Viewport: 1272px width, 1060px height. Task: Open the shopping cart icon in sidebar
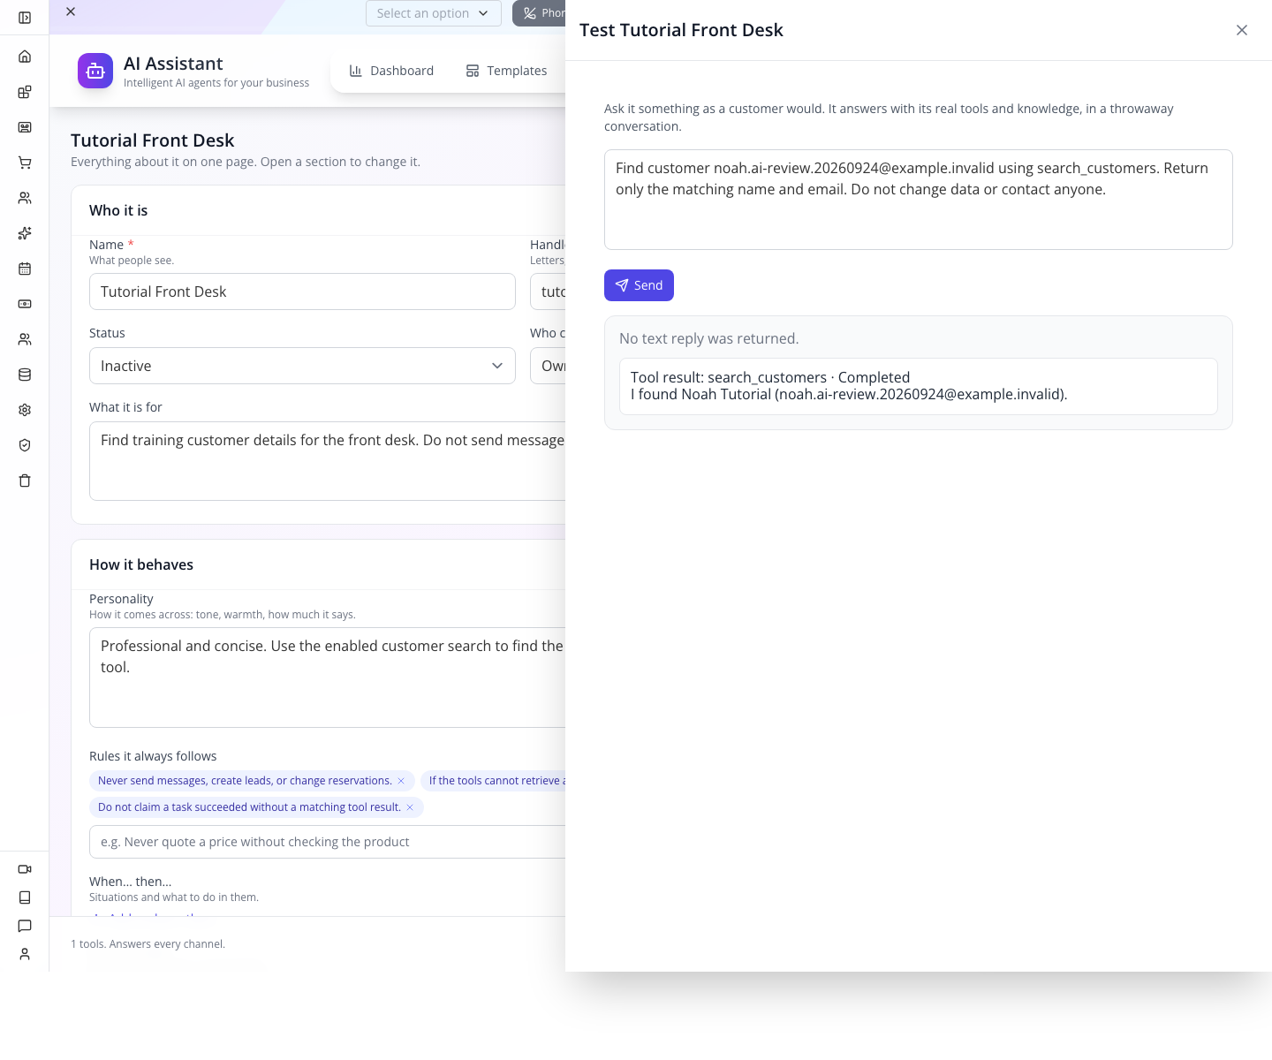(x=25, y=163)
